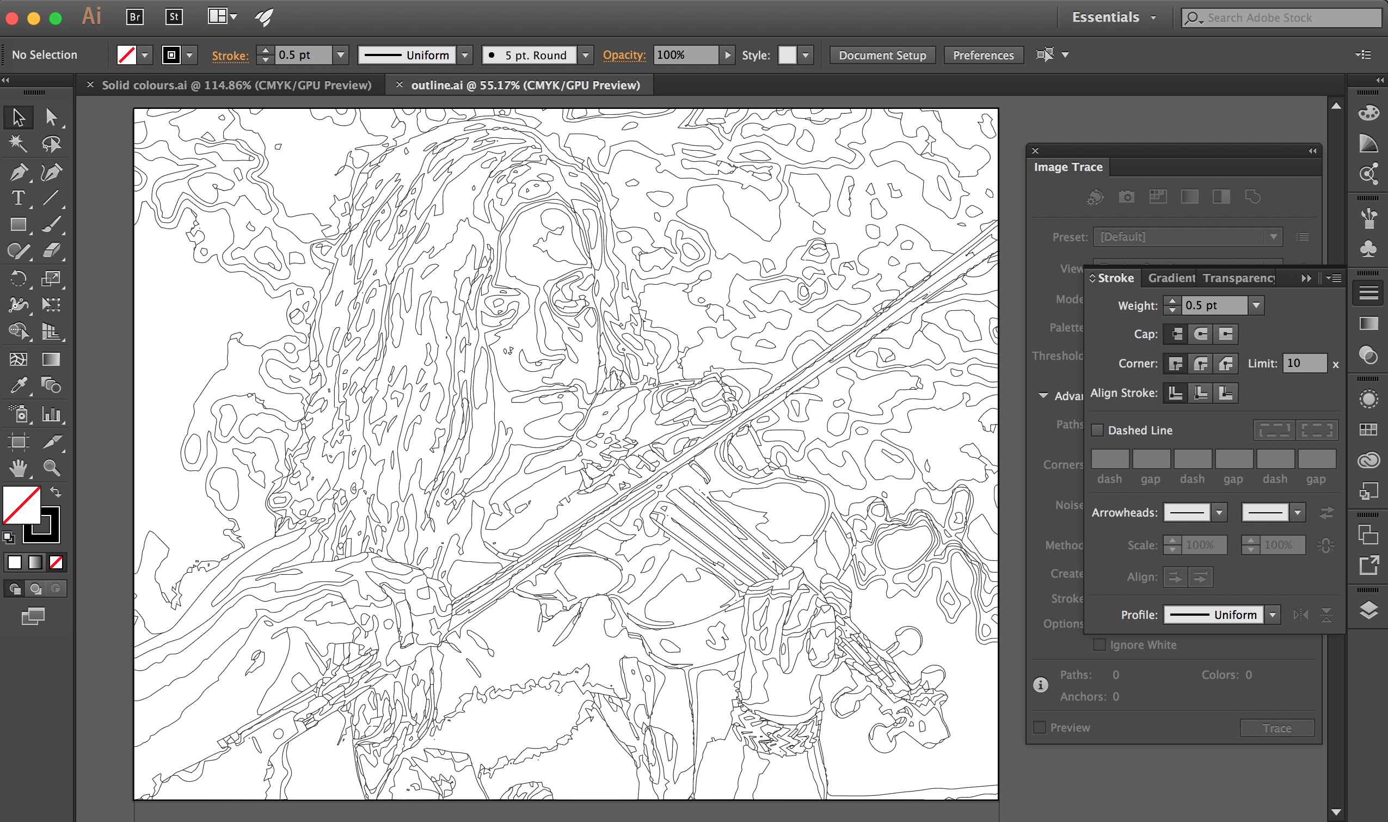Screen dimensions: 1388x822
Task: Select the Rotate tool
Action: click(x=19, y=278)
